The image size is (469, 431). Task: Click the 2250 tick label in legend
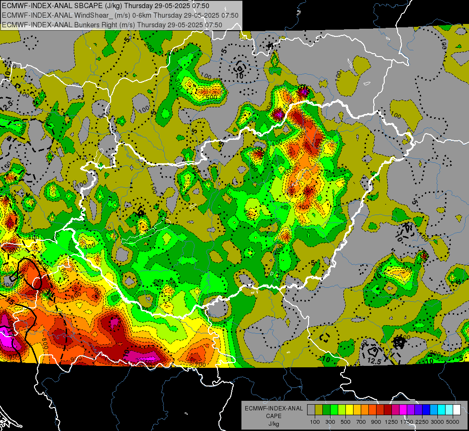pos(423,422)
